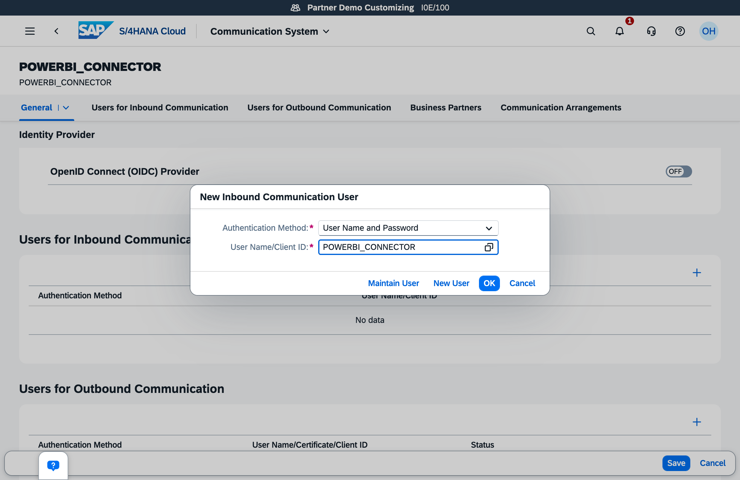The image size is (740, 480).
Task: Open the help question-mark icon
Action: (680, 31)
